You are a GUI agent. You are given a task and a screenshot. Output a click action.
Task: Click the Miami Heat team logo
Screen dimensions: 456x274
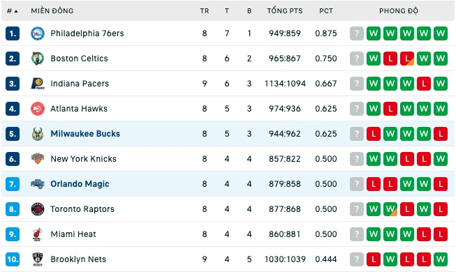coord(38,234)
